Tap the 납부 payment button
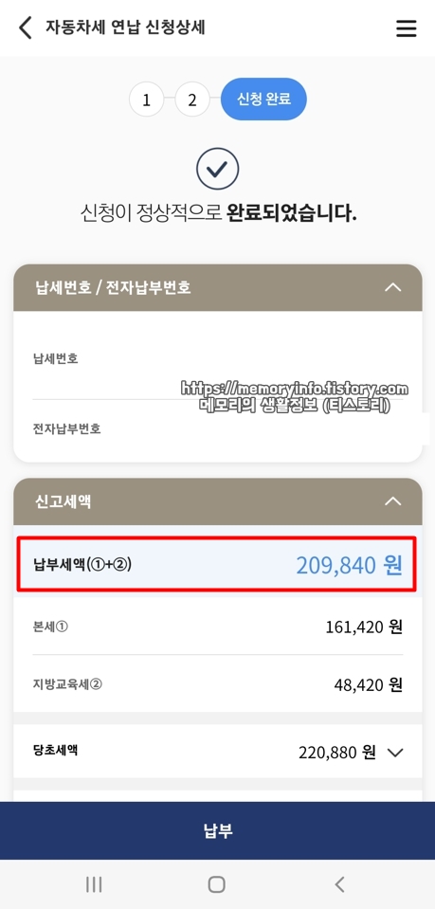435x909 pixels. [x=218, y=830]
